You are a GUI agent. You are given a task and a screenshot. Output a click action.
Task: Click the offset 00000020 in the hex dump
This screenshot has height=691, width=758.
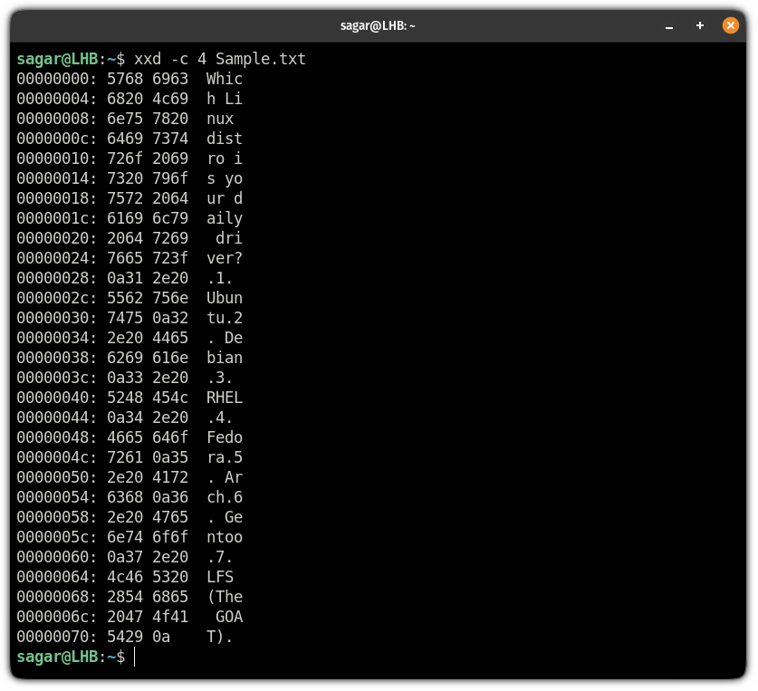pyautogui.click(x=53, y=238)
